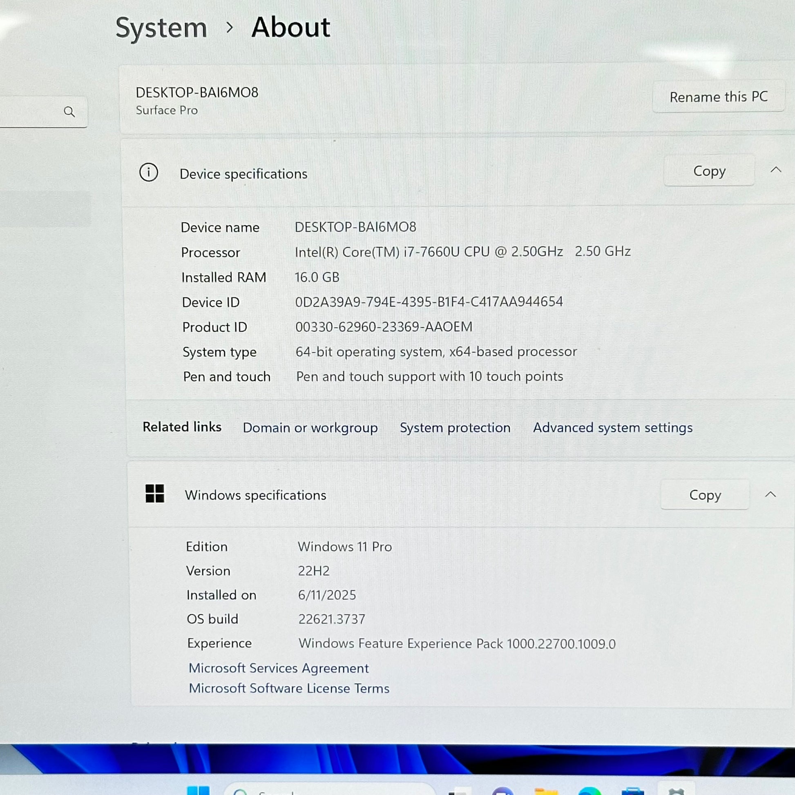Click the Windows logo beside Windows specifications
This screenshot has width=795, height=795.
pyautogui.click(x=155, y=494)
